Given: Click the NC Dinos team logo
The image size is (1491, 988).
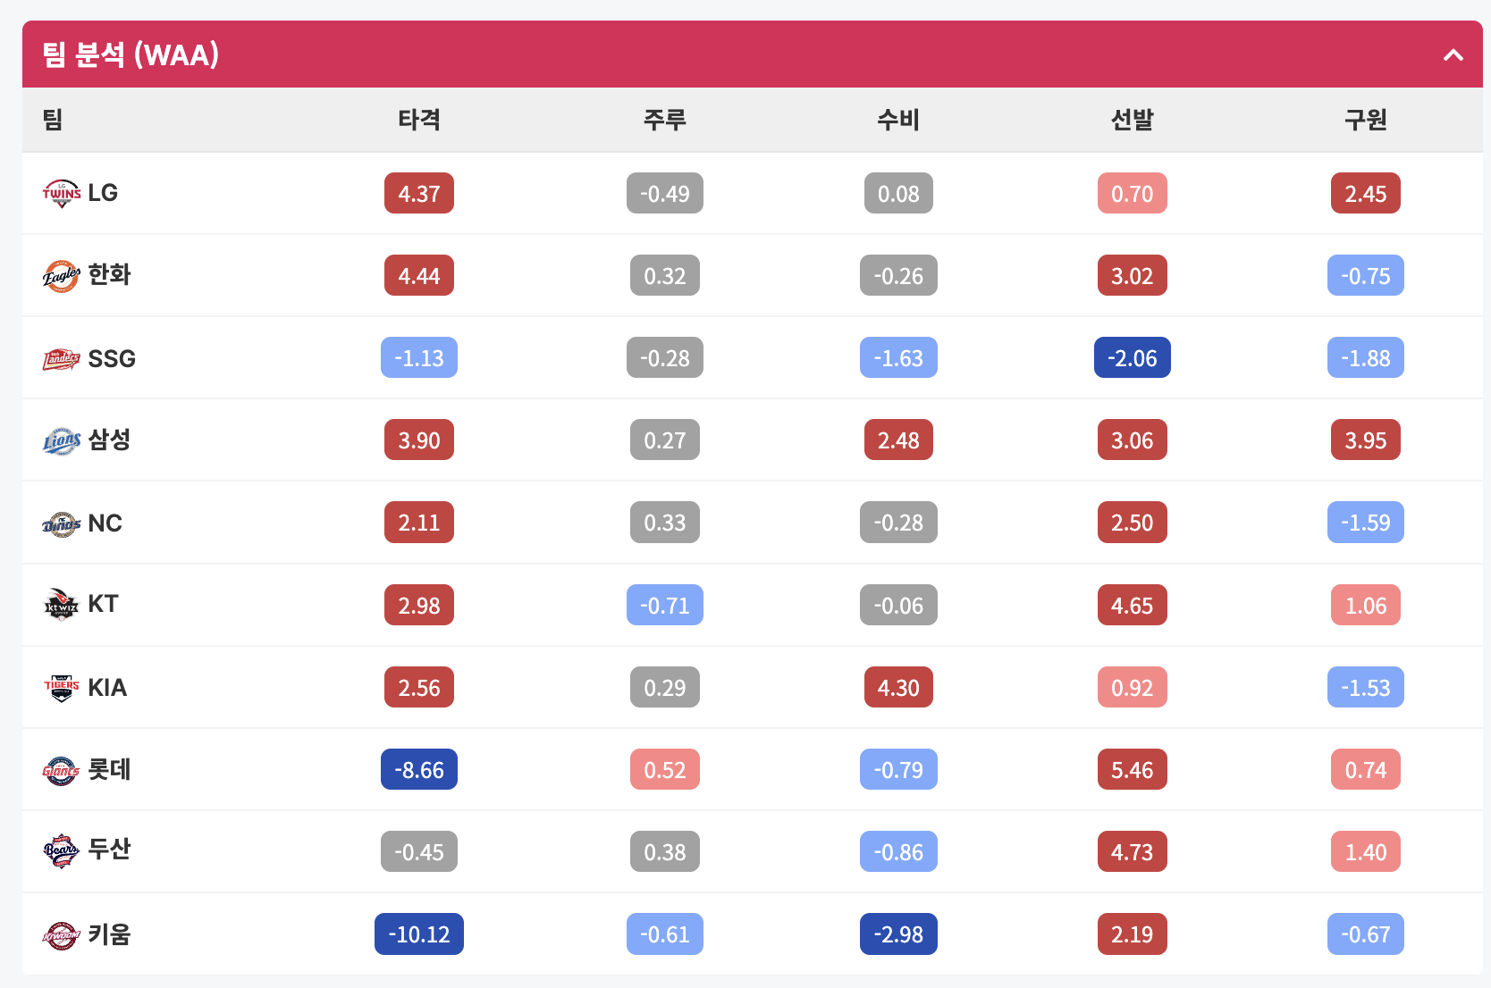Looking at the screenshot, I should 62,523.
